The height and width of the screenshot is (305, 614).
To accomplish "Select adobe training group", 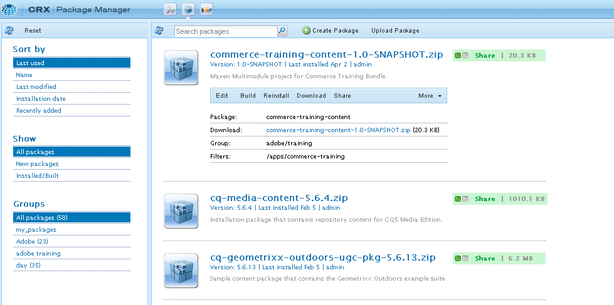I will [71, 254].
